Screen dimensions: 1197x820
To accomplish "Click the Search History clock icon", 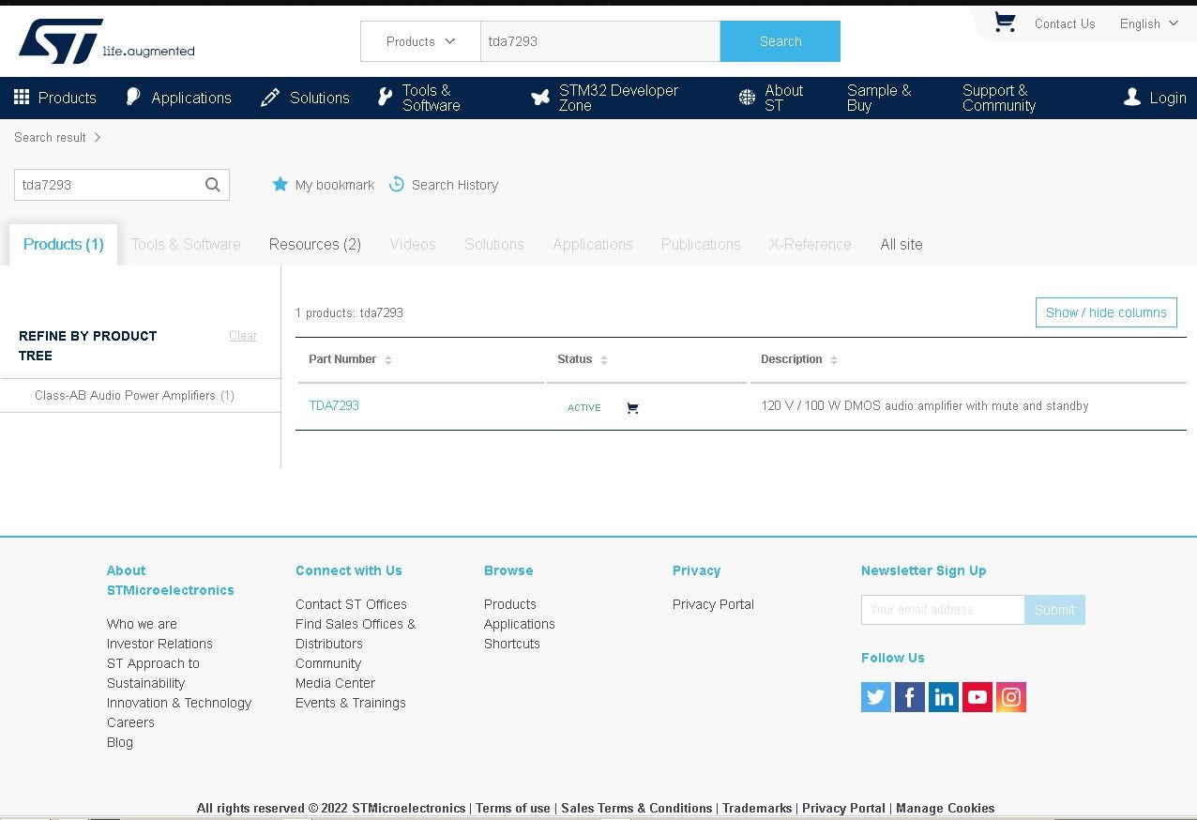I will point(397,184).
